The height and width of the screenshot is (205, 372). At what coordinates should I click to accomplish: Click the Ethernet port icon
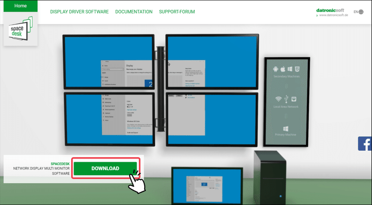294,99
